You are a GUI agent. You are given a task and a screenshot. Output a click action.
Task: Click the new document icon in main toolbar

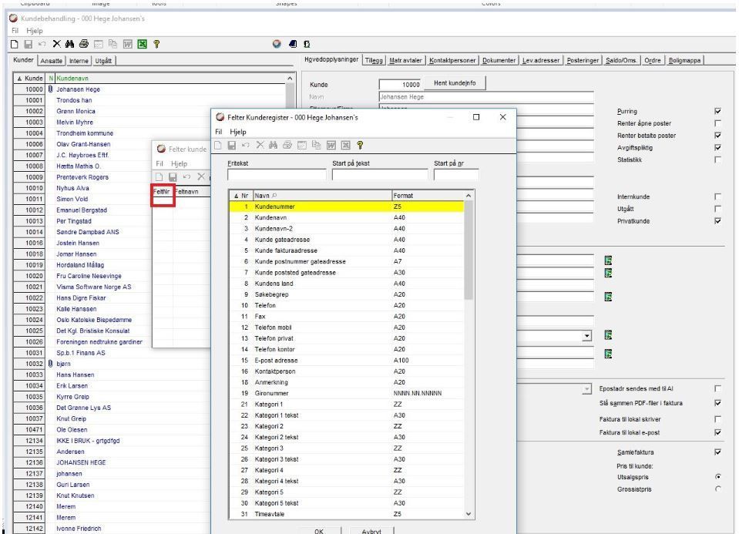point(15,44)
